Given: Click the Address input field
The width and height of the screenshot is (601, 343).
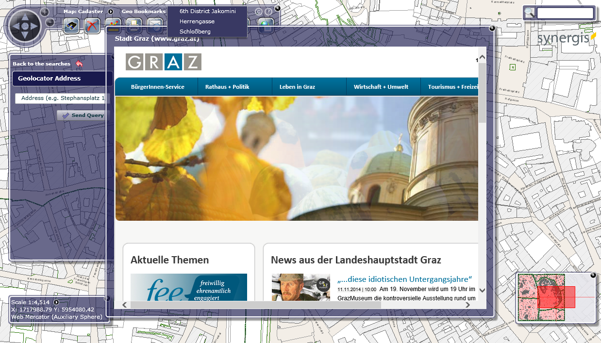Looking at the screenshot, I should [x=63, y=98].
